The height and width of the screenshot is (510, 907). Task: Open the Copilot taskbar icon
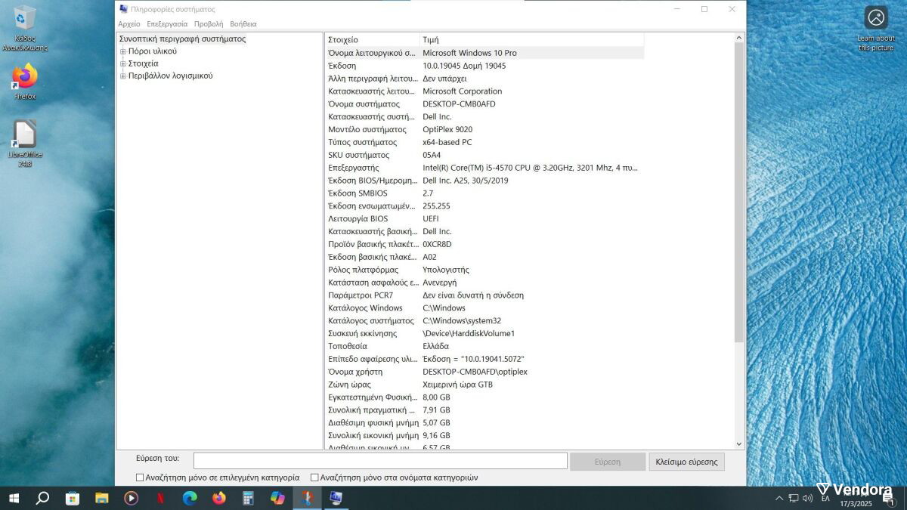[x=277, y=498]
